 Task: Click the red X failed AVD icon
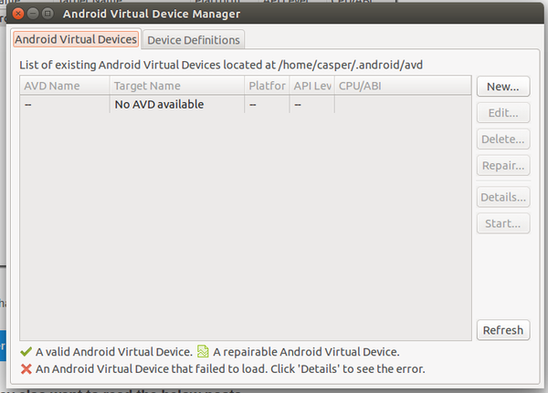click(x=26, y=369)
